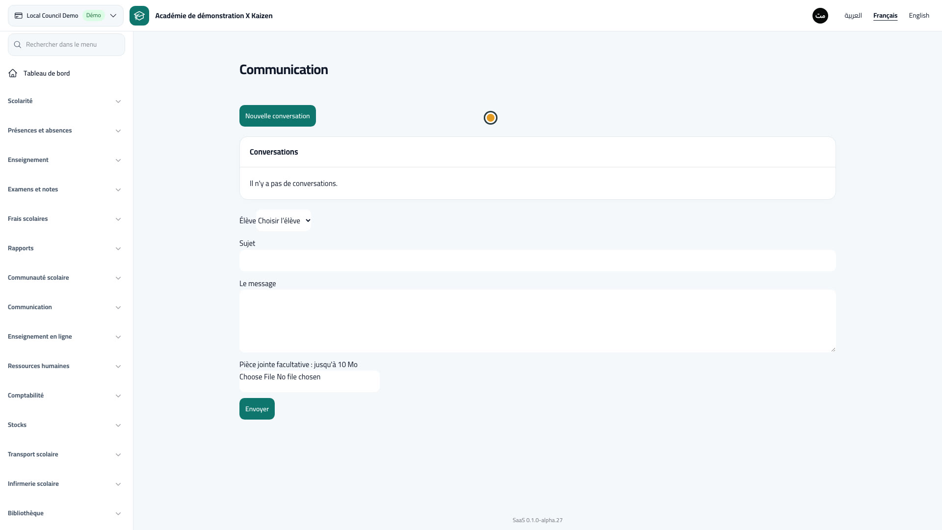
Task: Click the credit card icon beside Local Council Demo
Action: pyautogui.click(x=19, y=16)
